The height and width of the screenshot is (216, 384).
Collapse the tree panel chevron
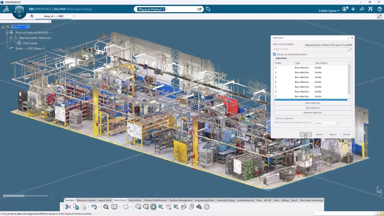point(49,21)
